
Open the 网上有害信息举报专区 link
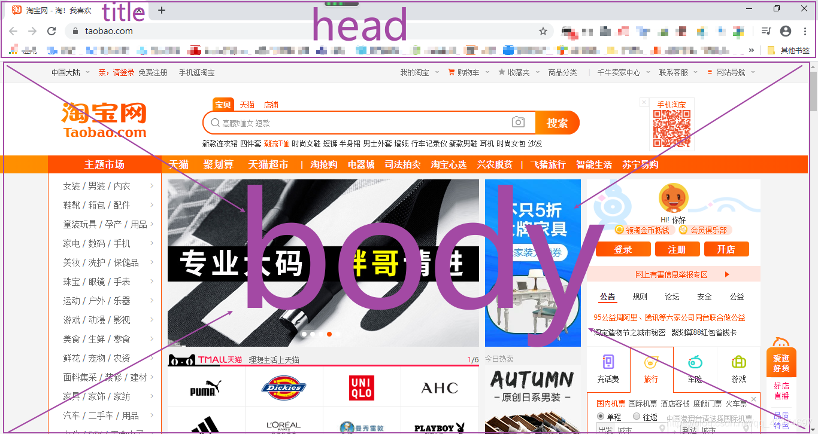tap(671, 274)
